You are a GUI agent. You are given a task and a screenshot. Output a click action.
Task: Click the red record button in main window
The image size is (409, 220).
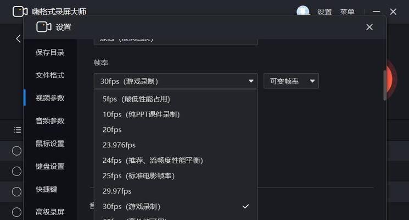tap(392, 79)
